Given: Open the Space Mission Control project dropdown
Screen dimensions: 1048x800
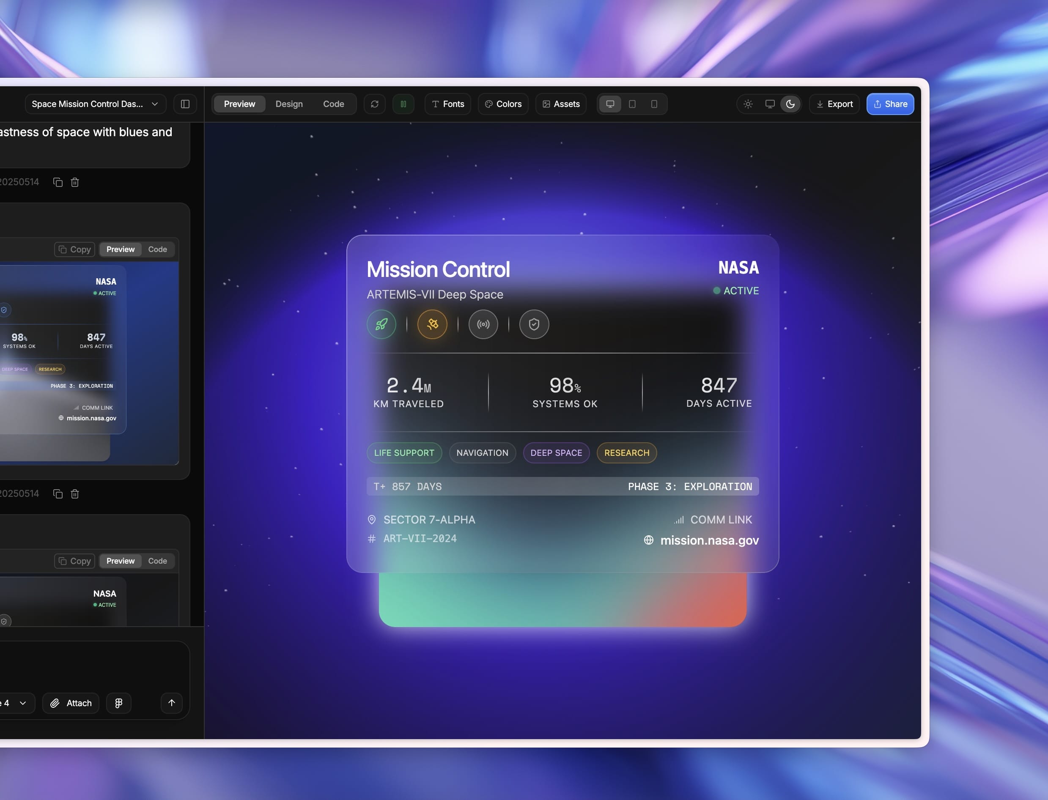Looking at the screenshot, I should point(95,104).
